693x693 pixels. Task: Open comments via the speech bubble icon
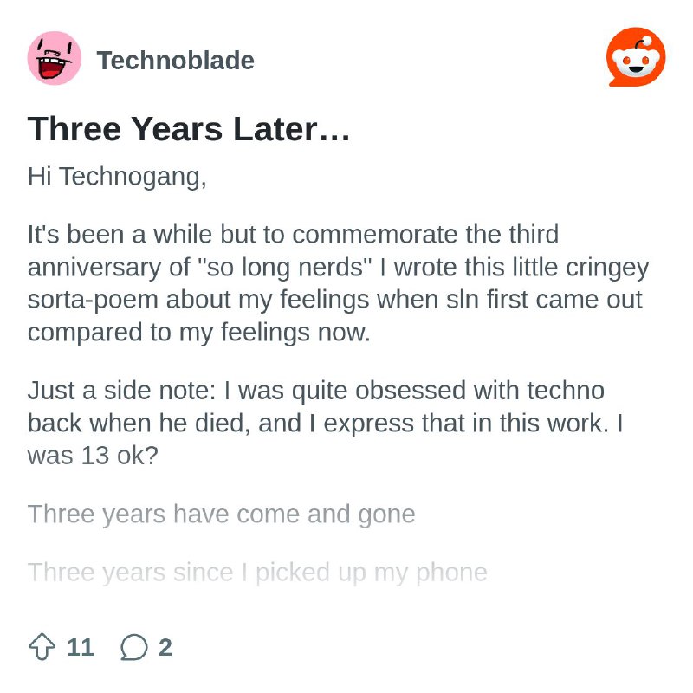[134, 647]
